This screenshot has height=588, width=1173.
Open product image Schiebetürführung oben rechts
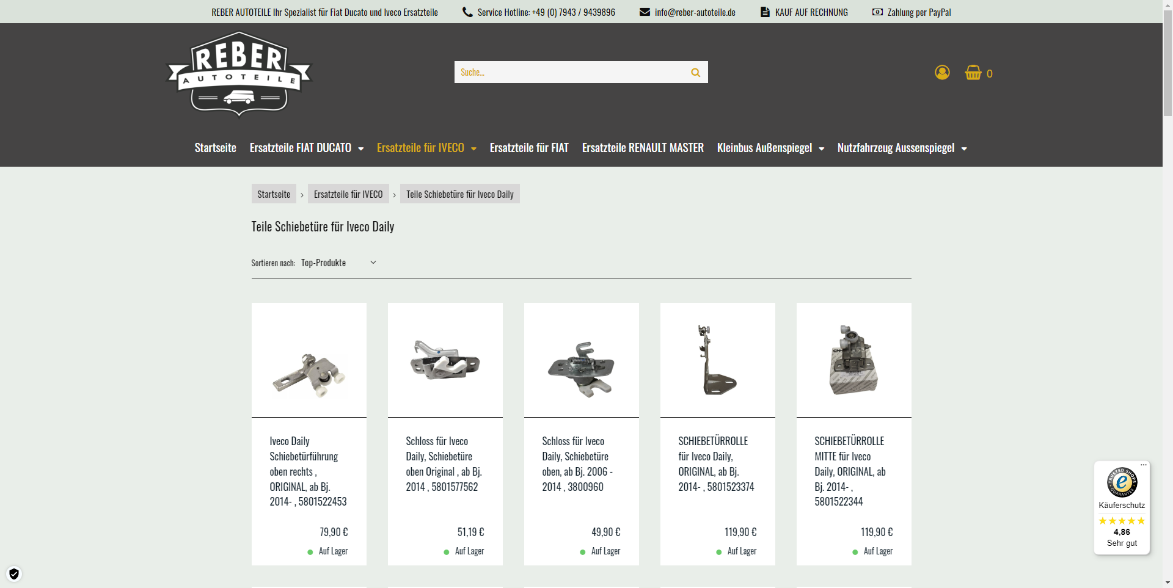pyautogui.click(x=309, y=360)
